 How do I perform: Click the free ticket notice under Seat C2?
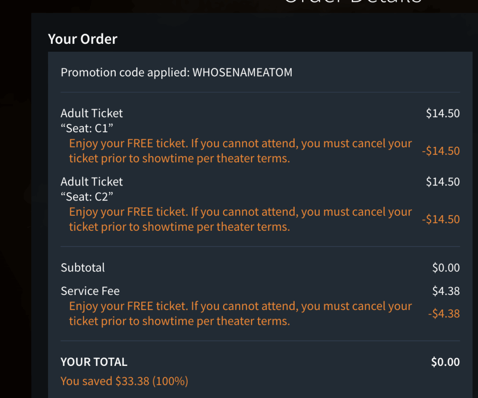tap(240, 220)
